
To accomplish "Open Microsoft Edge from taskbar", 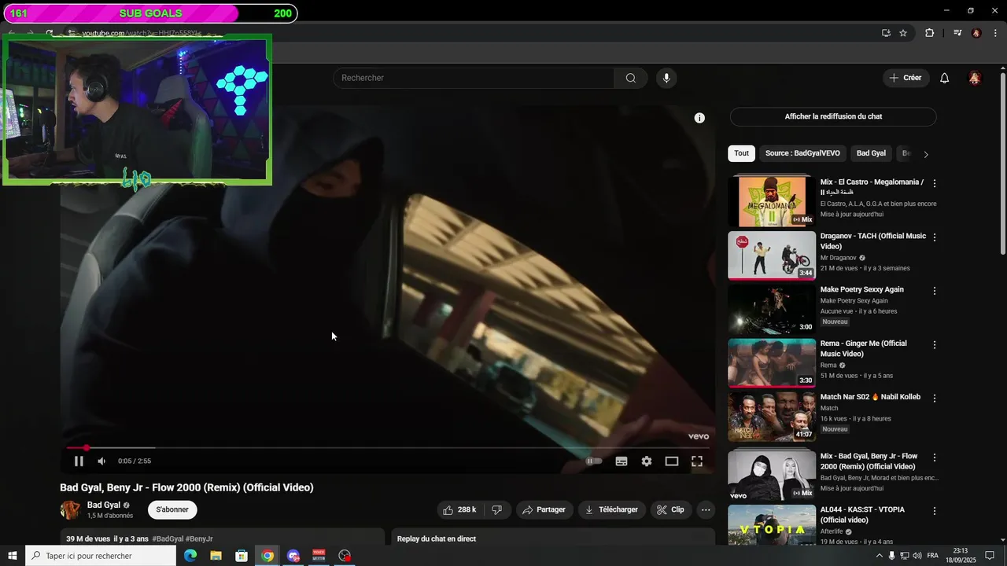I will pyautogui.click(x=190, y=556).
